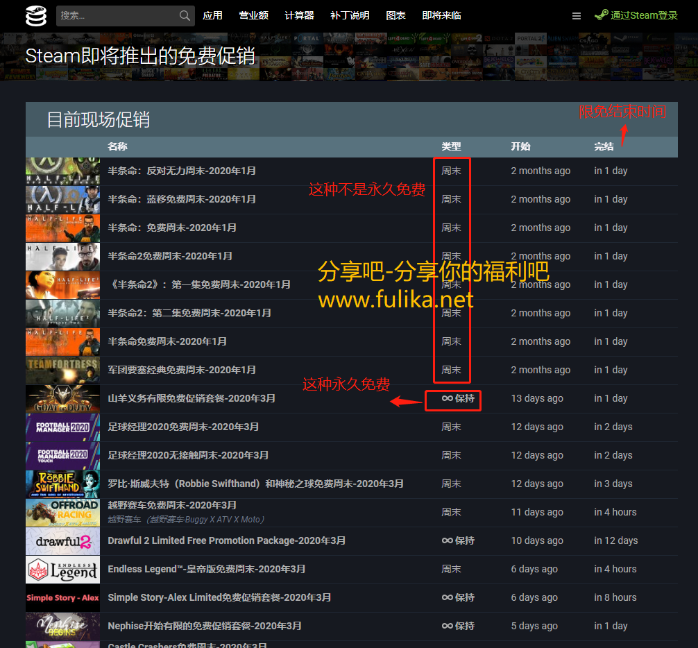The height and width of the screenshot is (648, 698).
Task: Open 半条命：蓝移免费周末-2020年1月 link
Action: [182, 199]
